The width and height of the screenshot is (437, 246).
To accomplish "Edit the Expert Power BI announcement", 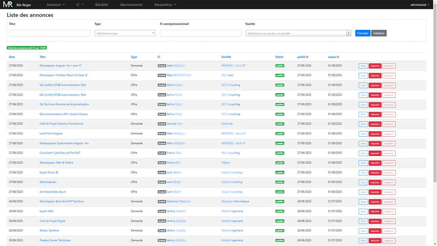I will pyautogui.click(x=363, y=173).
